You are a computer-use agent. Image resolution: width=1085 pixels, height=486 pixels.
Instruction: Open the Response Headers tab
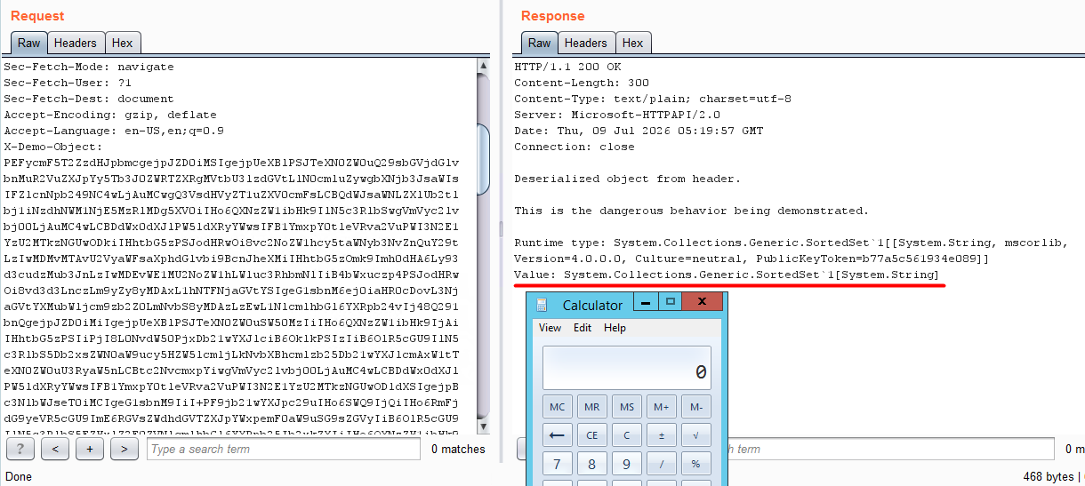tap(586, 43)
